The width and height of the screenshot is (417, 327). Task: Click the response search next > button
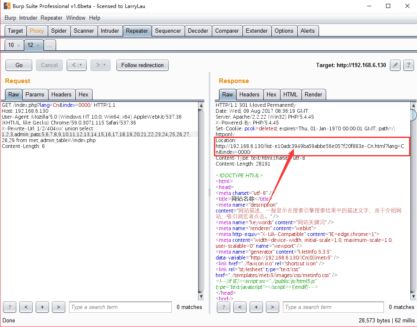(x=272, y=307)
